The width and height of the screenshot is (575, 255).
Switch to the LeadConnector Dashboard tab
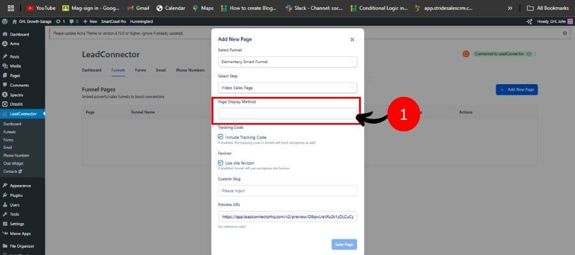tap(91, 70)
